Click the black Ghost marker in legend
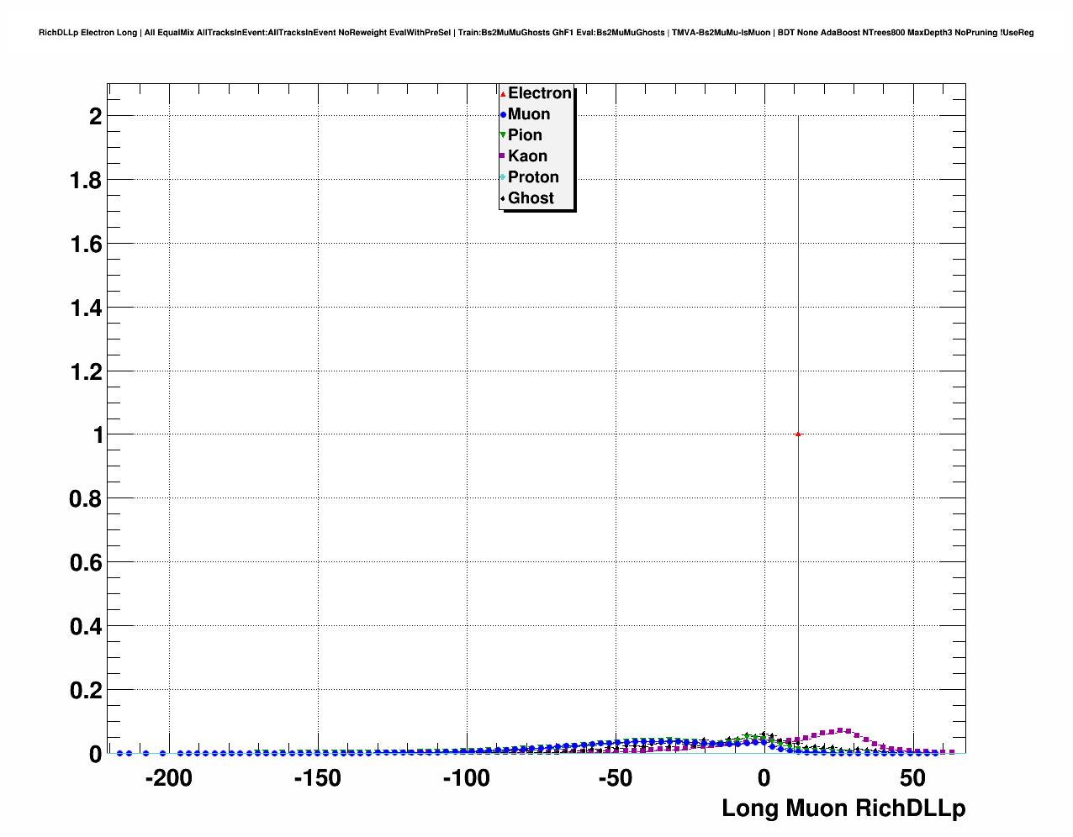 (503, 198)
